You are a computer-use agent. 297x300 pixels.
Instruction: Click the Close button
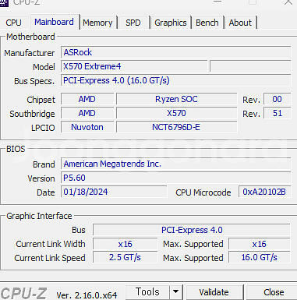tap(272, 292)
